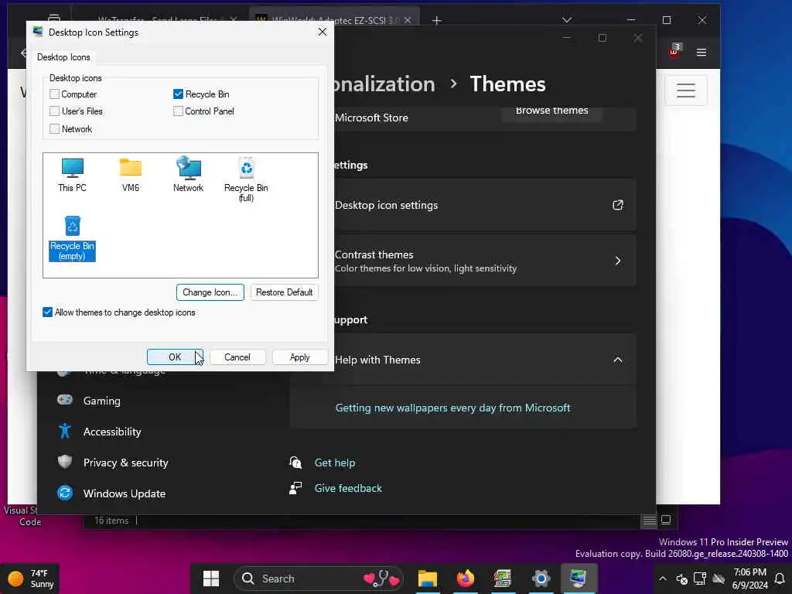Image resolution: width=792 pixels, height=594 pixels.
Task: Confirm with the OK button
Action: pyautogui.click(x=175, y=357)
